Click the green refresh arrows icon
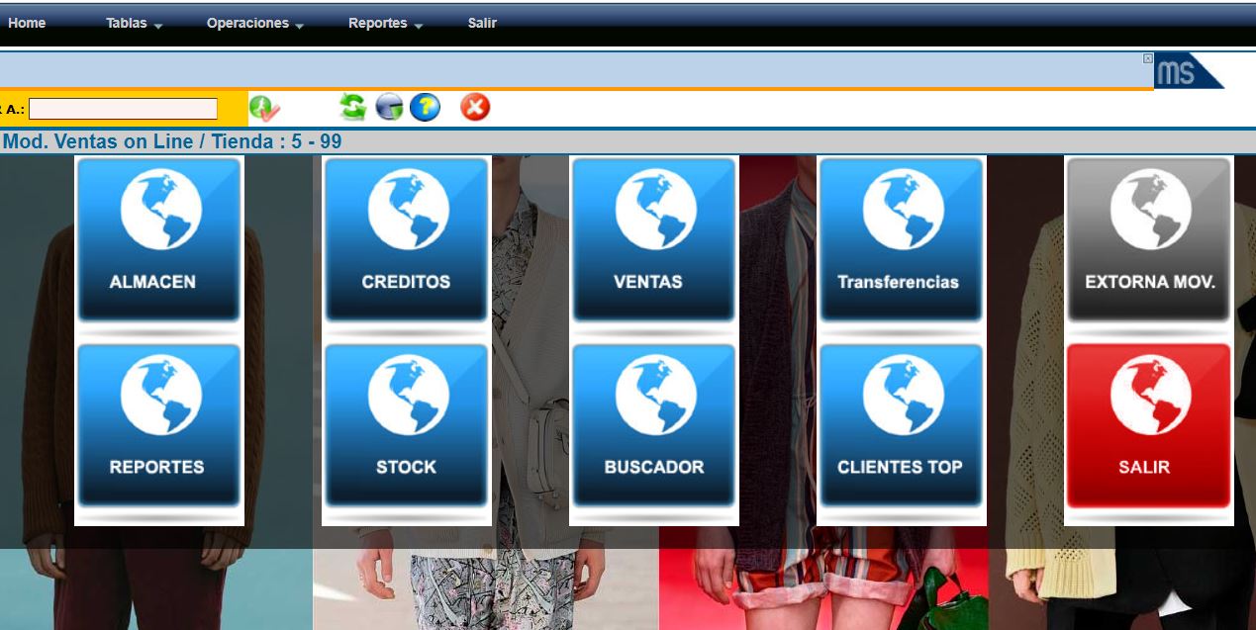The height and width of the screenshot is (630, 1256). coord(352,107)
